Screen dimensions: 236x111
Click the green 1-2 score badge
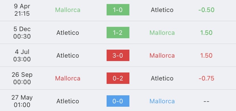tap(118, 33)
